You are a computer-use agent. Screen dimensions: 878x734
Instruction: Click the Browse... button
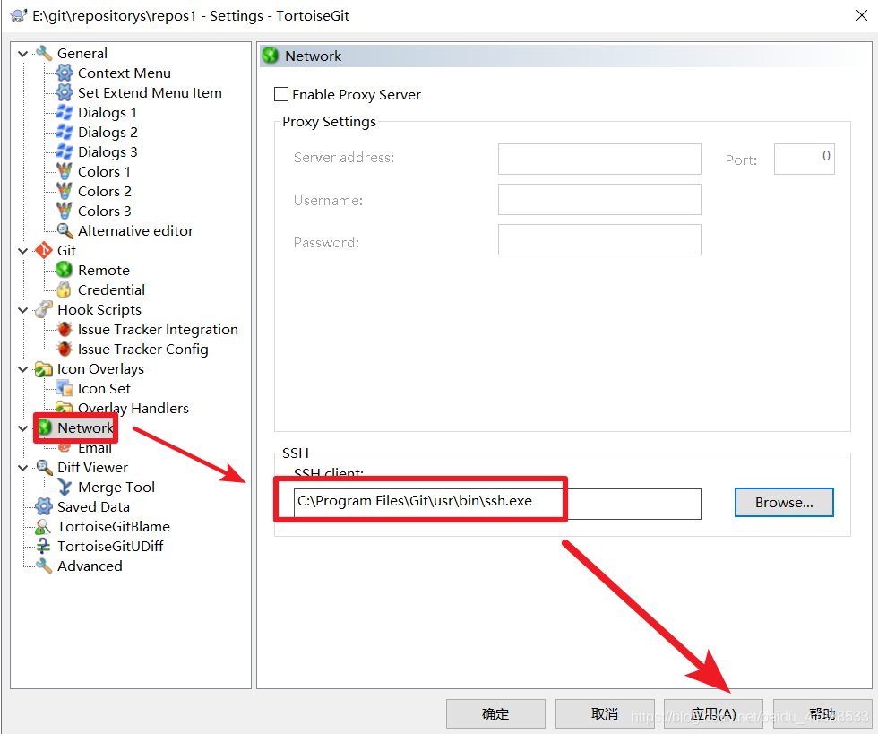coord(784,502)
